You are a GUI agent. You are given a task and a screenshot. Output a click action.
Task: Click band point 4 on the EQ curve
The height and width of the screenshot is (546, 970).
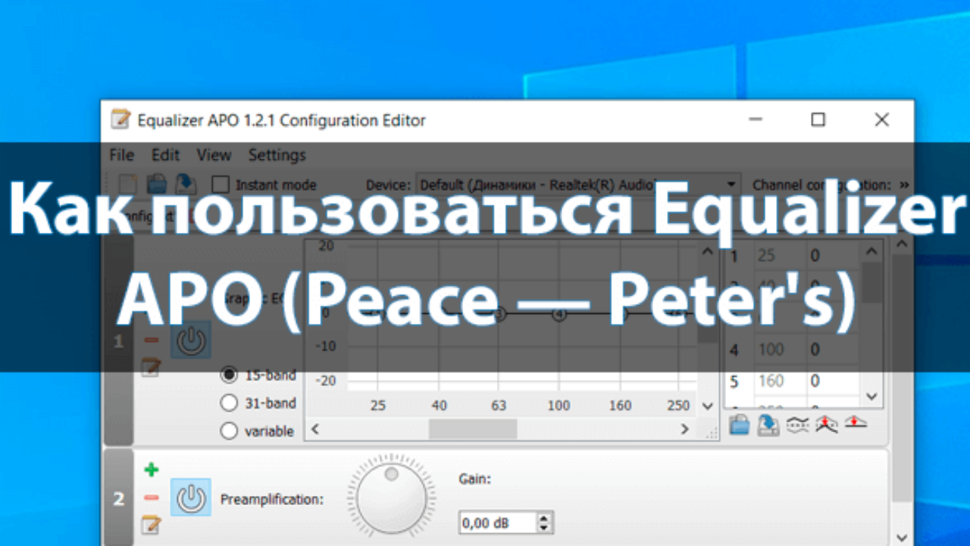point(559,315)
